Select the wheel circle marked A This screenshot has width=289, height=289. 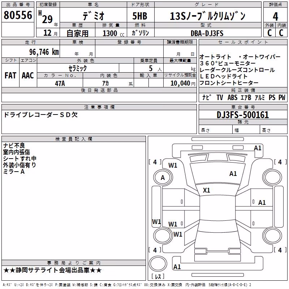click(163, 178)
